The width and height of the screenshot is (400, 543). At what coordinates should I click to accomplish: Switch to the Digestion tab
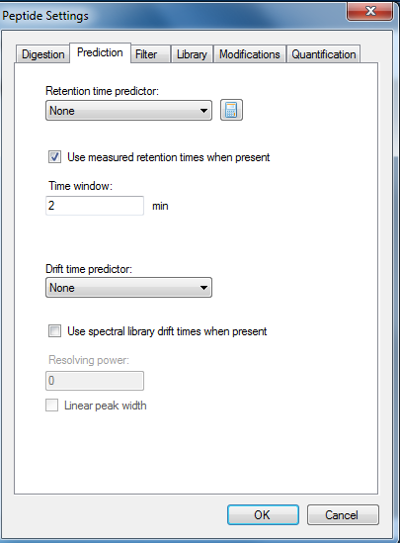[42, 54]
